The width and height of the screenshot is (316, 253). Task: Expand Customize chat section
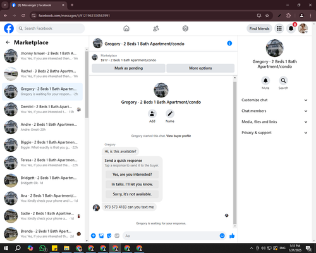(x=274, y=100)
